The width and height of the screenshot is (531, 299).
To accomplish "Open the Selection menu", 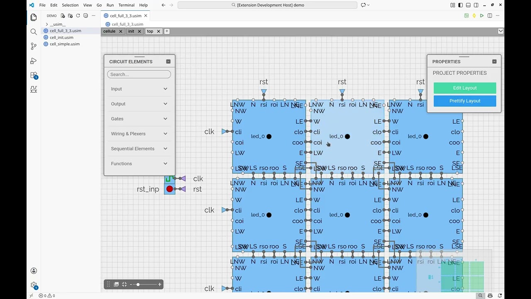I will tap(70, 5).
